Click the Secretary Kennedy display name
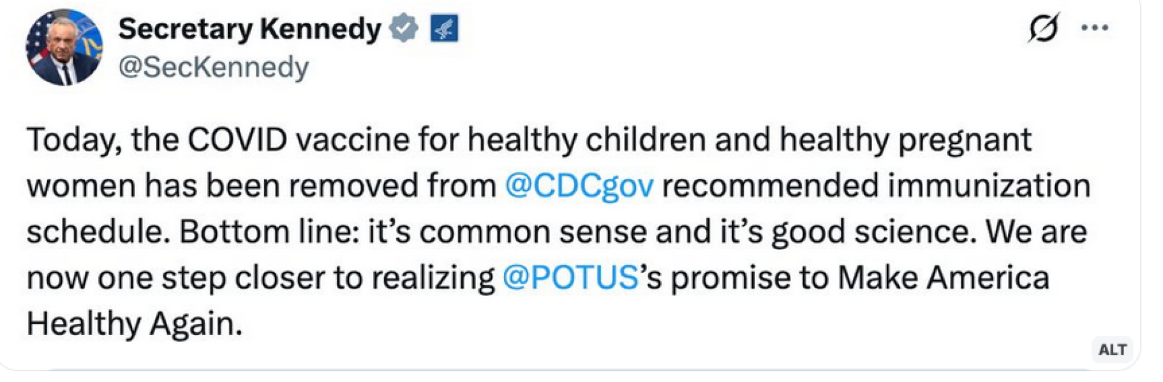This screenshot has width=1163, height=382. coord(249,29)
